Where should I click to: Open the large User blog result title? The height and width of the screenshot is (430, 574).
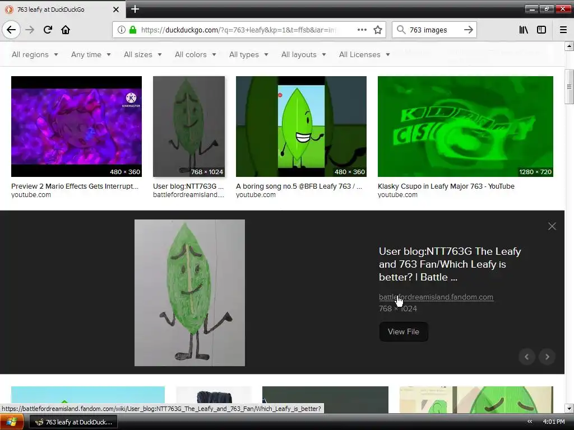[x=450, y=264]
